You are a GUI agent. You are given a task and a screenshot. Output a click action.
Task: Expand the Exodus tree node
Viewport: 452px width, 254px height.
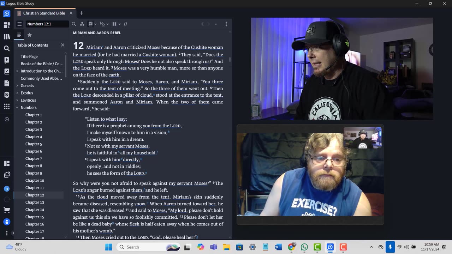tap(17, 93)
